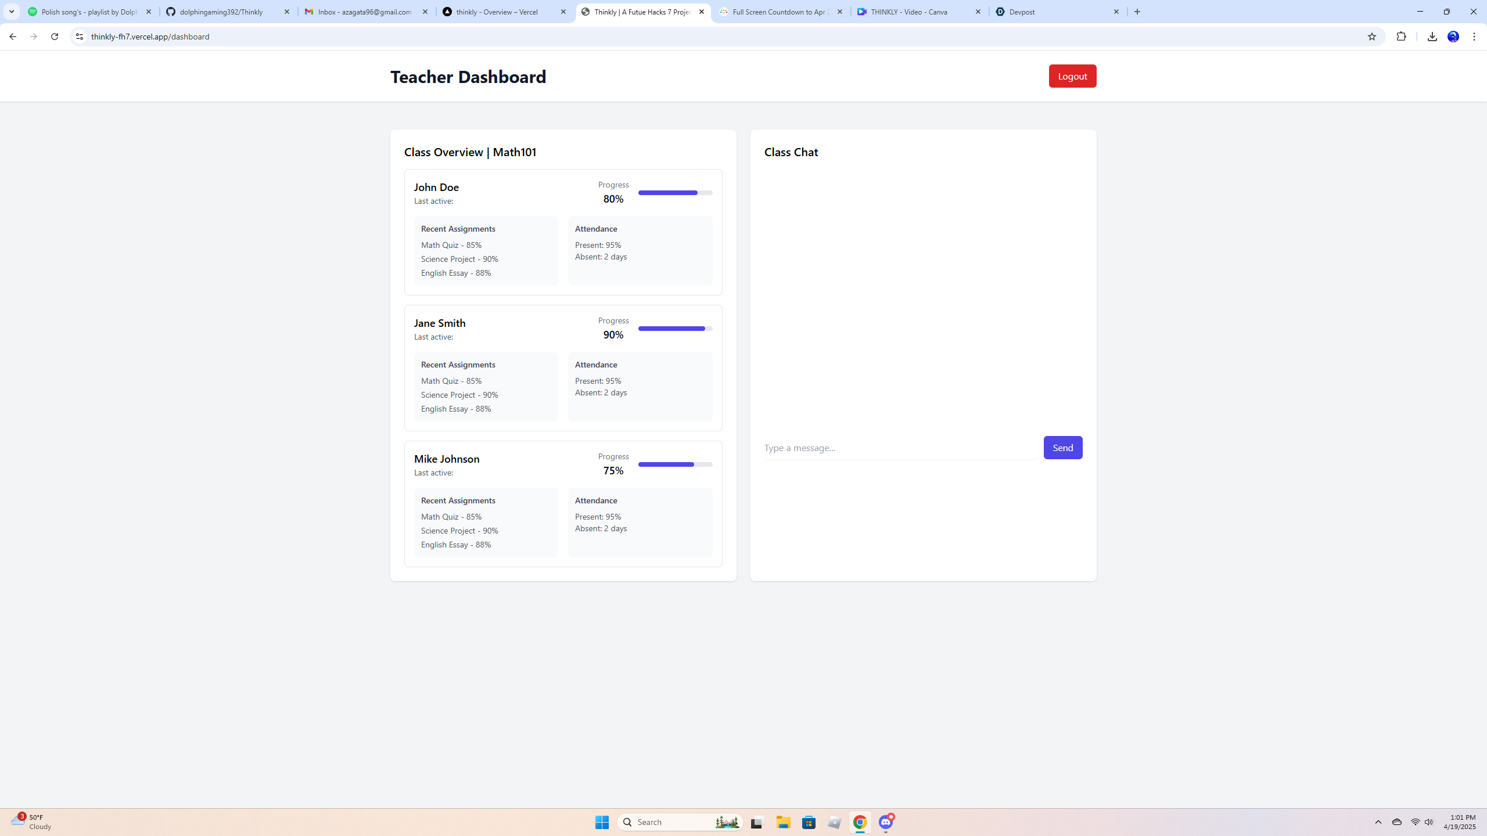
Task: Expand the tab search dropdown arrow
Action: tap(12, 12)
